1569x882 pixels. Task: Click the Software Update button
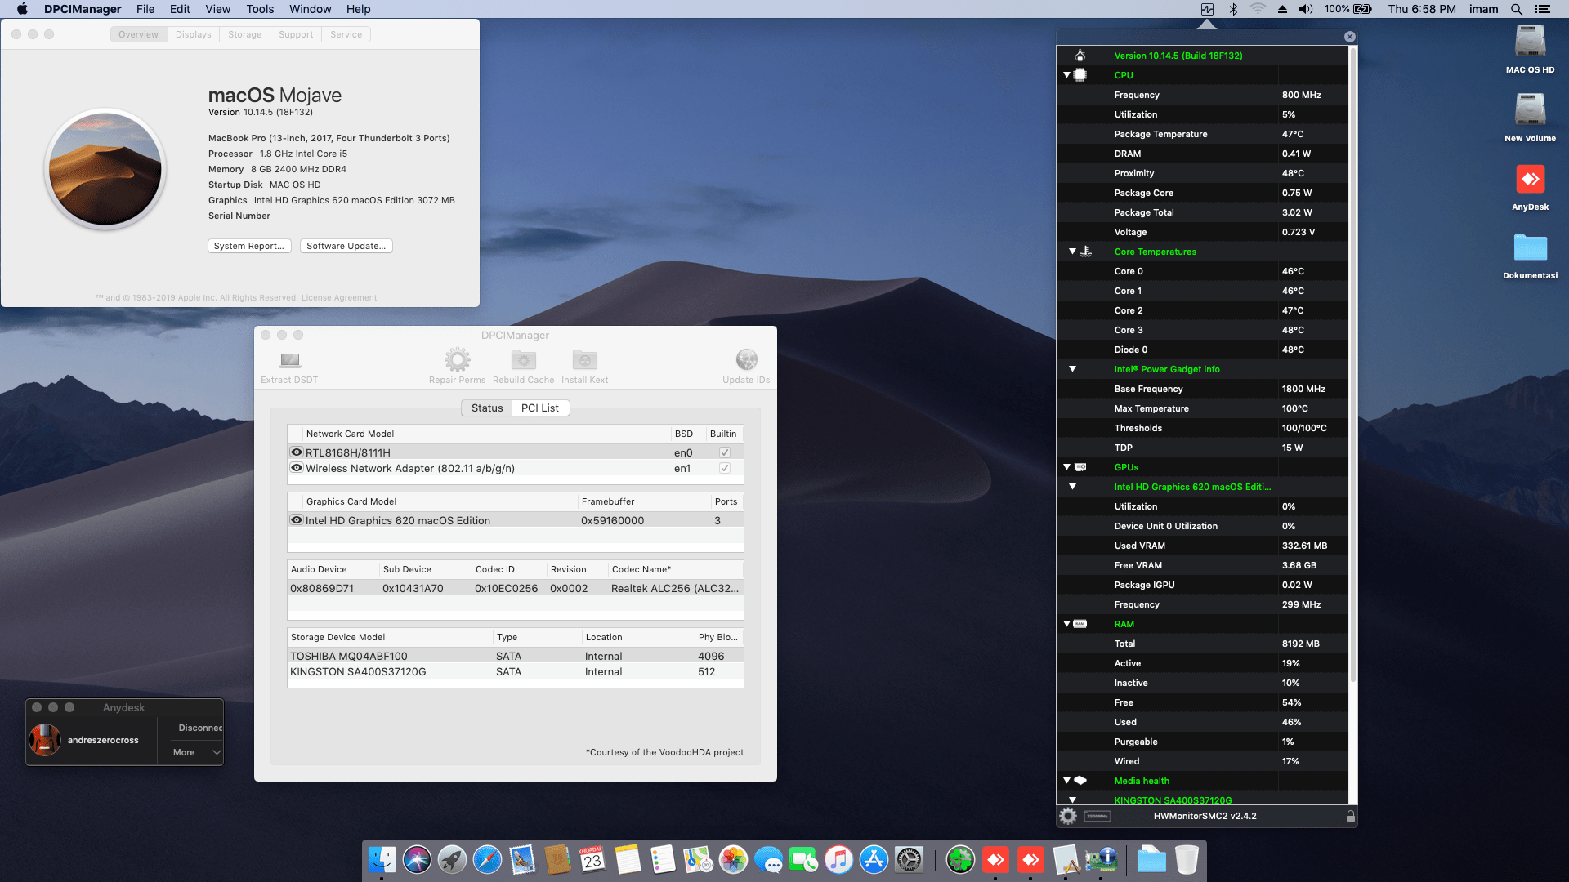pos(346,245)
